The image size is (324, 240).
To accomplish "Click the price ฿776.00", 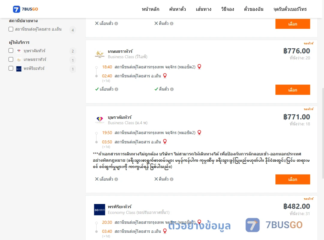I will point(296,51).
